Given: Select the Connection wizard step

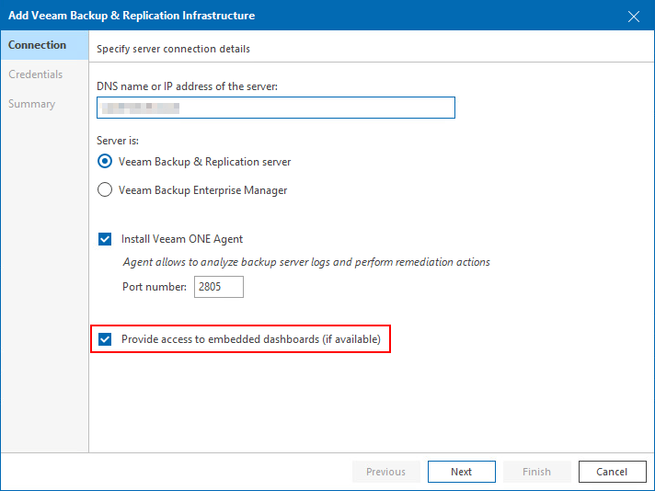Looking at the screenshot, I should [38, 45].
